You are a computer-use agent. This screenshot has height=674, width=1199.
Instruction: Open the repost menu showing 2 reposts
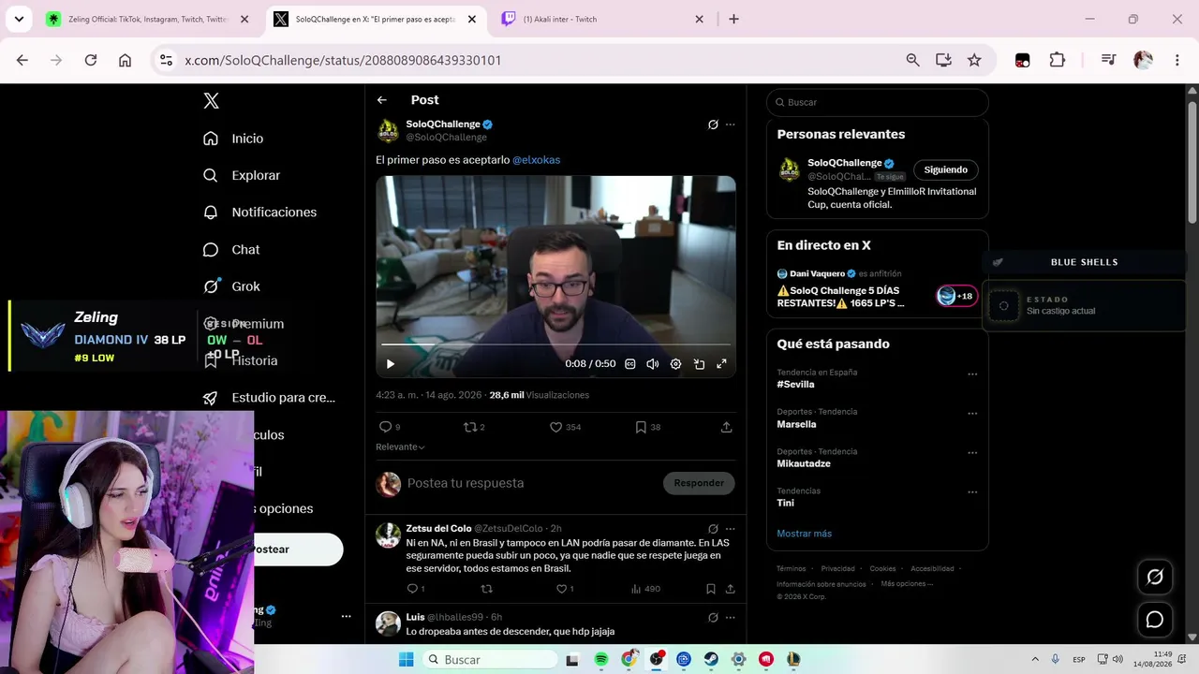[474, 427]
